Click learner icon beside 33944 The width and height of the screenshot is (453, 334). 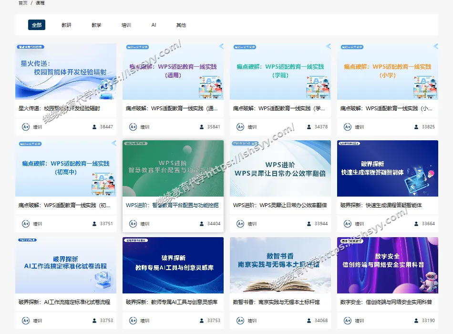[309, 224]
